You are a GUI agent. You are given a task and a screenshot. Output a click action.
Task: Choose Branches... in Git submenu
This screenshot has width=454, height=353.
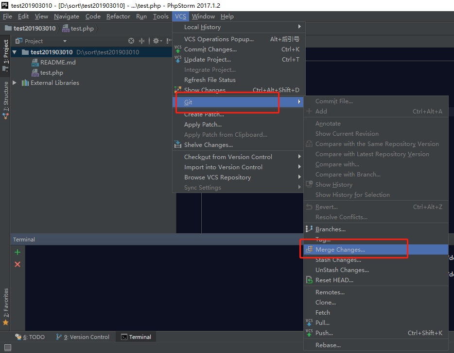click(376, 229)
